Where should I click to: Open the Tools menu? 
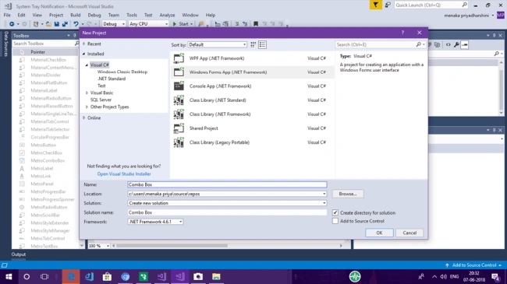click(x=132, y=15)
